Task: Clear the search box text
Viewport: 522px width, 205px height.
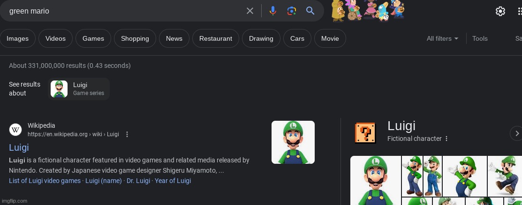Action: [x=250, y=11]
